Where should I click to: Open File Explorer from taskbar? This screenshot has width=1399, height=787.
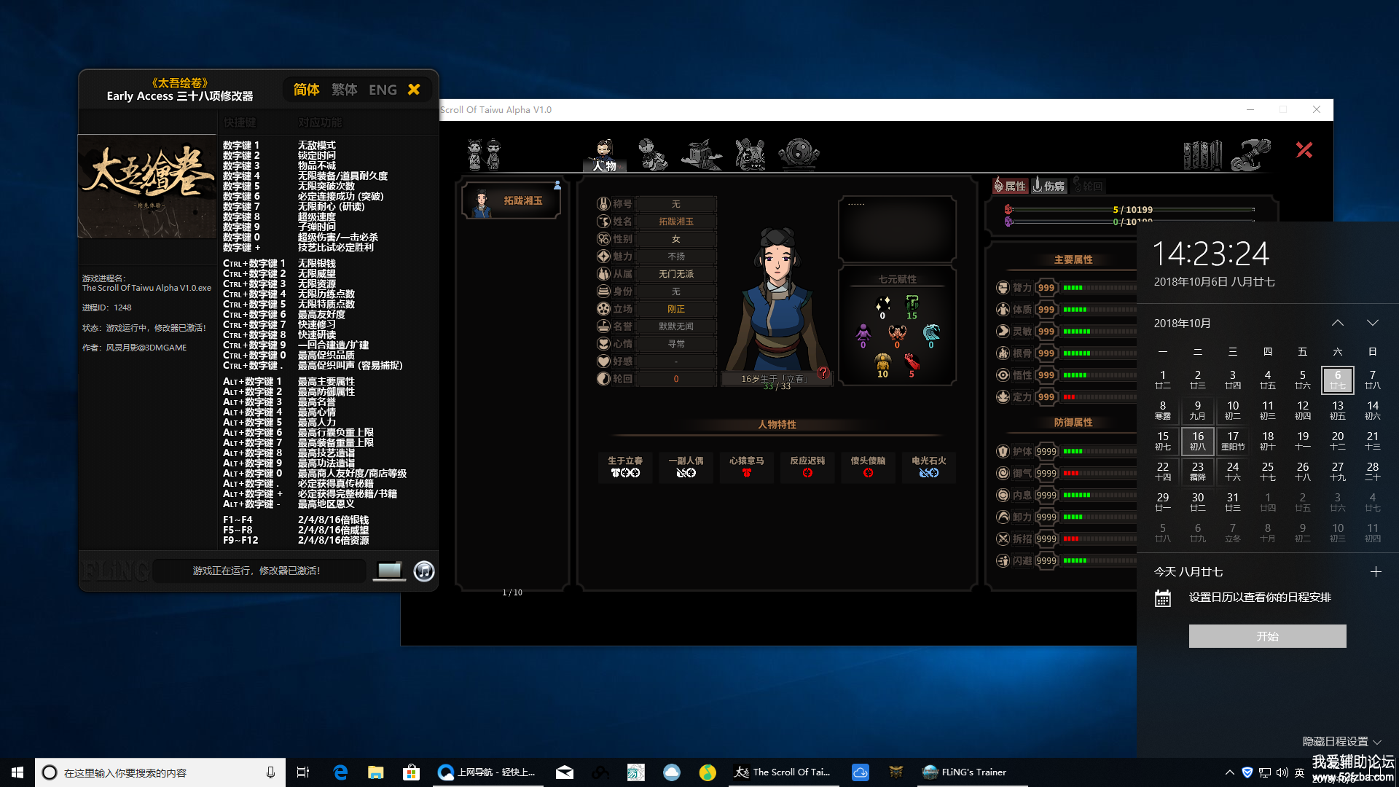click(376, 772)
